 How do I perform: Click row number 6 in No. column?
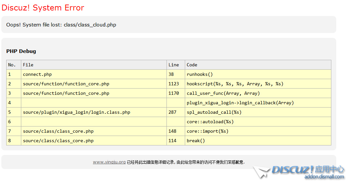click(14, 122)
